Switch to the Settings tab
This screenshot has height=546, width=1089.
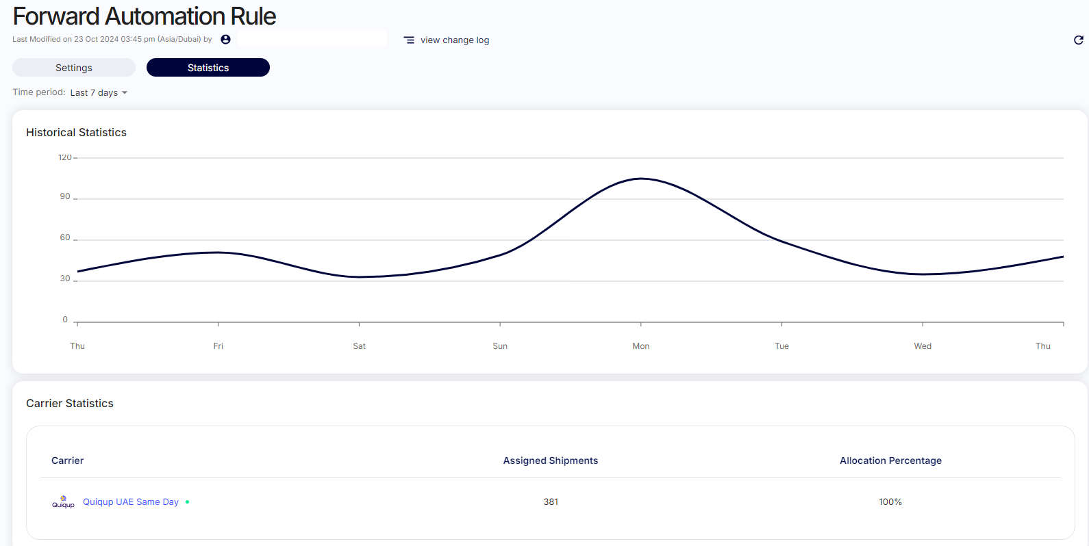point(74,68)
